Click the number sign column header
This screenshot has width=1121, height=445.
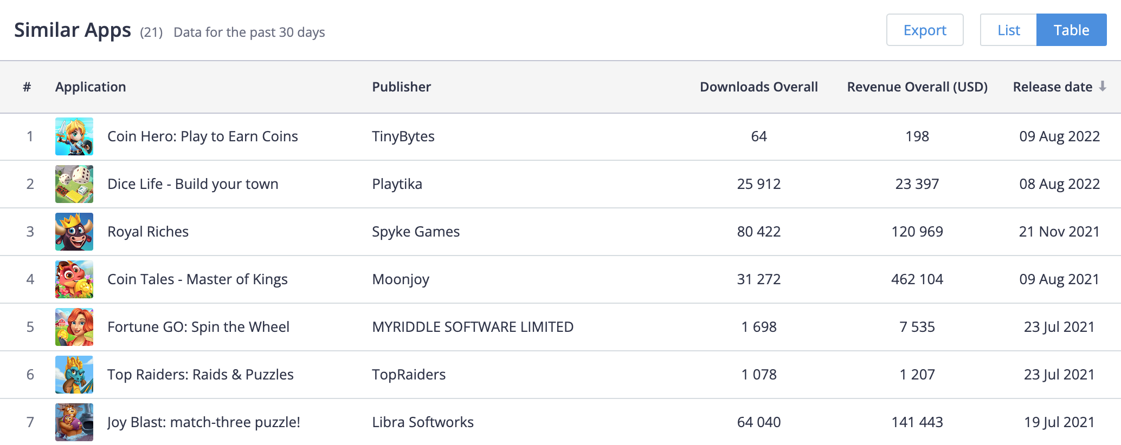point(27,87)
